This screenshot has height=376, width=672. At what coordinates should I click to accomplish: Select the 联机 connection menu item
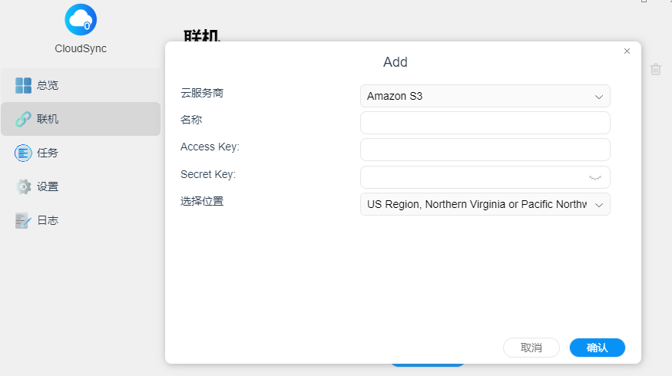point(81,119)
